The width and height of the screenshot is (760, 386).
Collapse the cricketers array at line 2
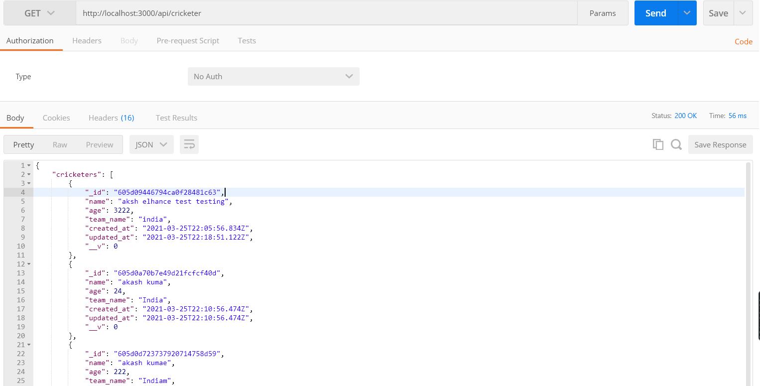[29, 174]
